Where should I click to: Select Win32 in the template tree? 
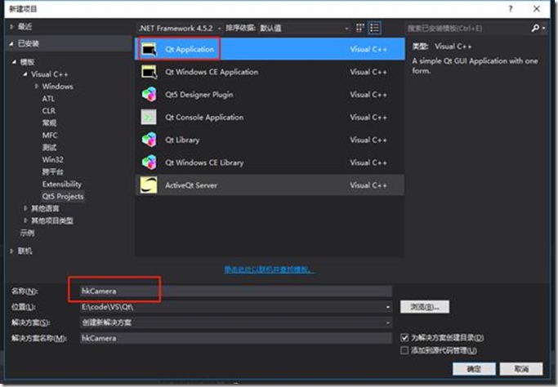[x=52, y=160]
